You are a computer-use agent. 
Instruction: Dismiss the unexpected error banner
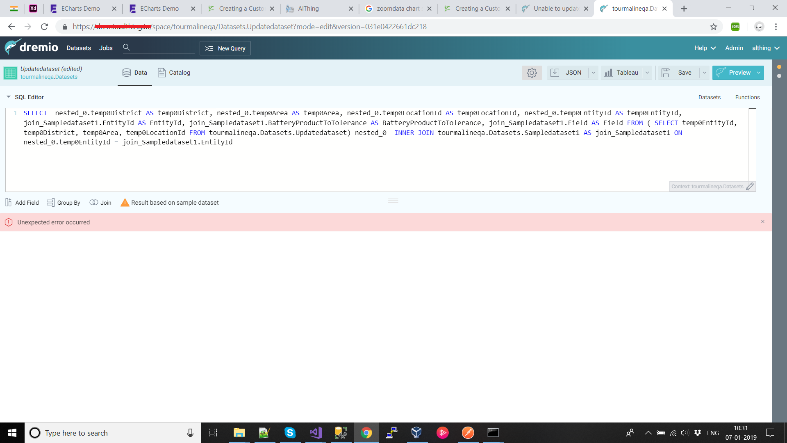(763, 222)
